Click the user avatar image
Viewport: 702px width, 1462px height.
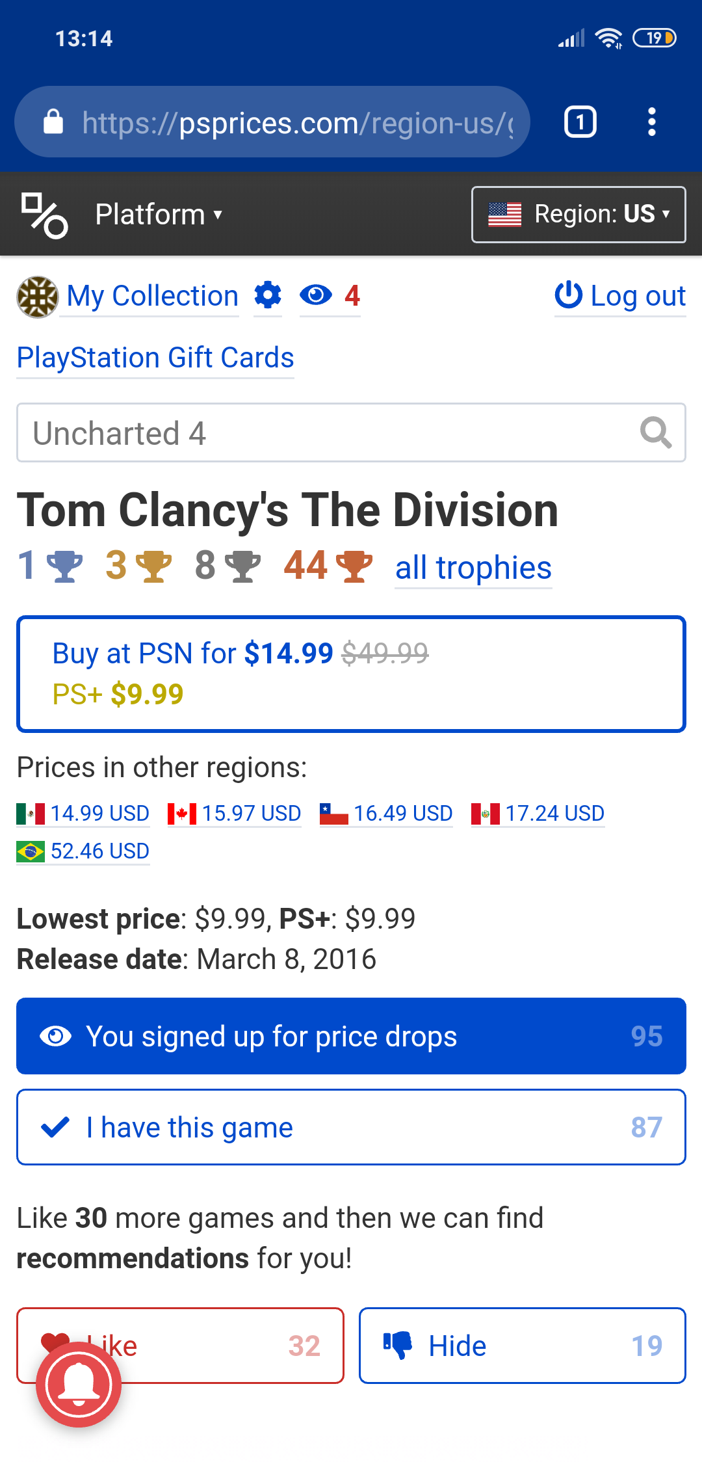pos(37,297)
